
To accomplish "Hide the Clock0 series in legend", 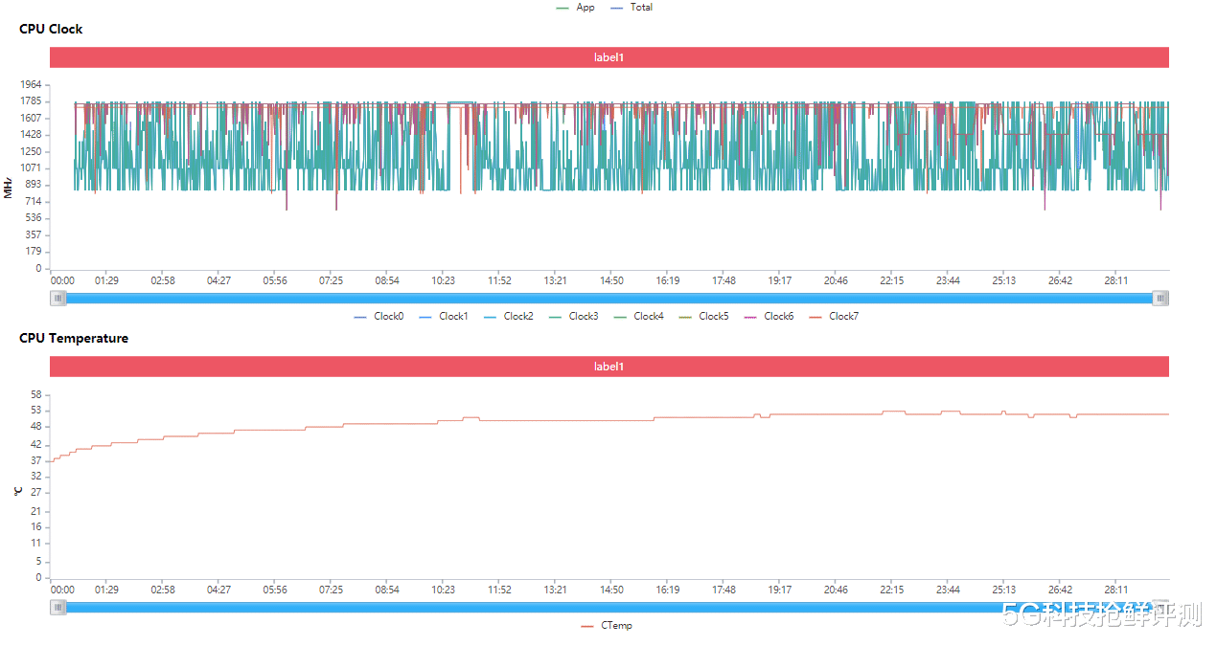I will pos(379,316).
